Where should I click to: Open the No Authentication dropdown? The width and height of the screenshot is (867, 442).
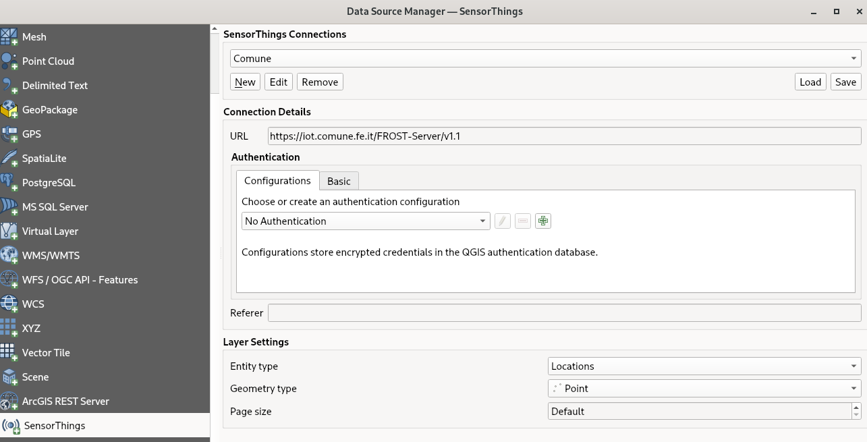[366, 221]
